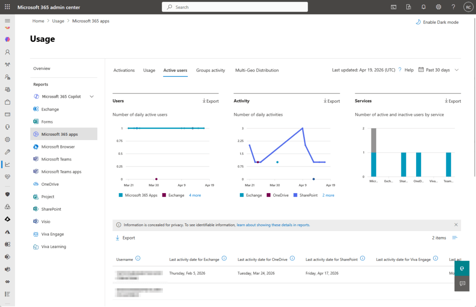This screenshot has height=307, width=476.
Task: Open the Cloud Shell icon in header
Action: coord(393,7)
